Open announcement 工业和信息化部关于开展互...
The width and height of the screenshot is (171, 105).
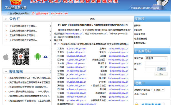click(23, 26)
